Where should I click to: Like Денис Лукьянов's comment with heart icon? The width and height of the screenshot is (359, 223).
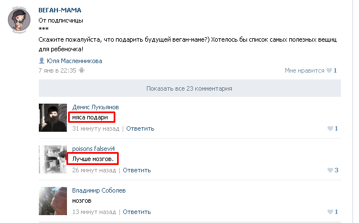coord(330,128)
